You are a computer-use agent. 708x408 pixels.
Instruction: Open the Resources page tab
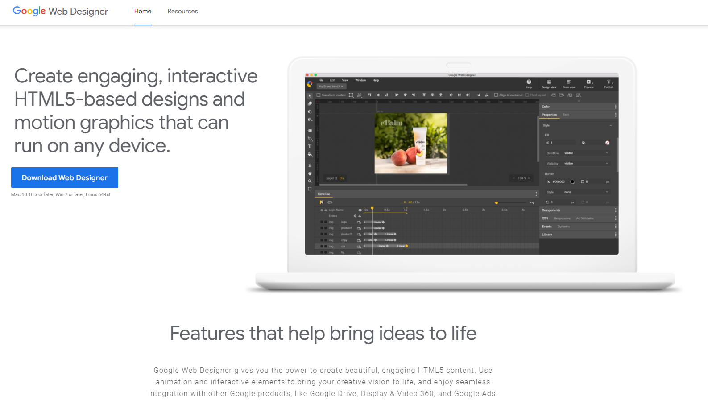pyautogui.click(x=182, y=11)
